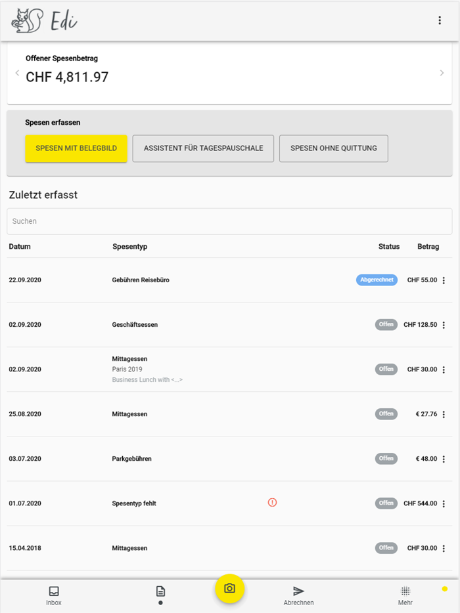Go to next summary card with right chevron
This screenshot has width=460, height=613.
[442, 73]
